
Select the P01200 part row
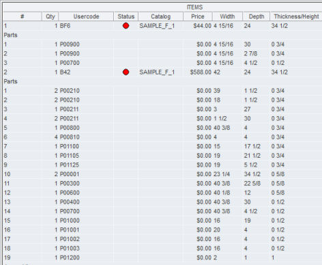[162, 257]
